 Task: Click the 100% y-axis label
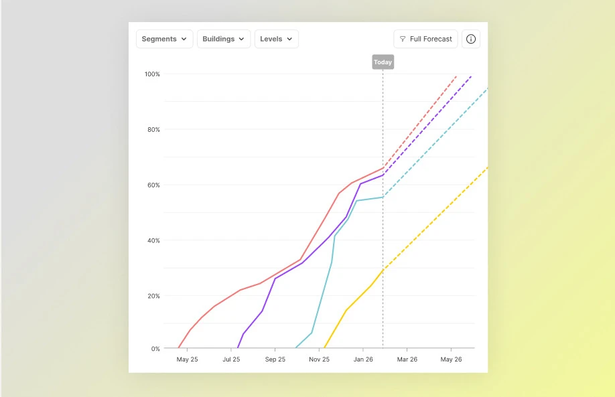[152, 74]
